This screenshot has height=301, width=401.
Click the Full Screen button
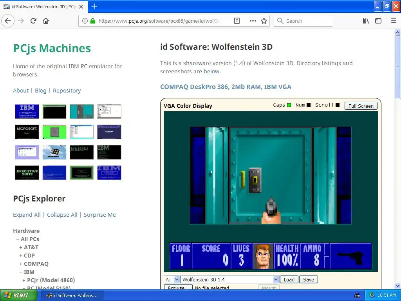tap(361, 106)
